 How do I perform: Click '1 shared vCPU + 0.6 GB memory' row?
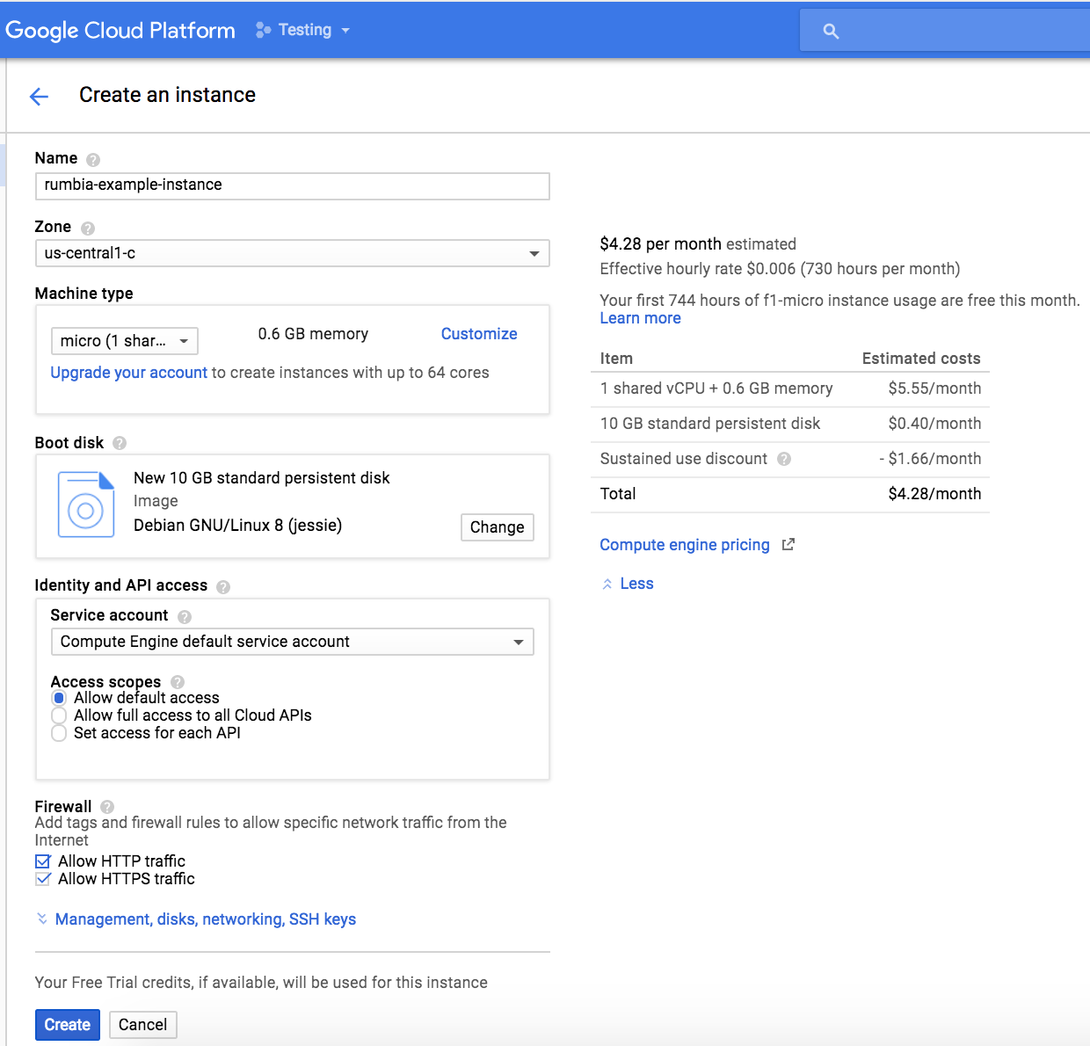coord(790,389)
